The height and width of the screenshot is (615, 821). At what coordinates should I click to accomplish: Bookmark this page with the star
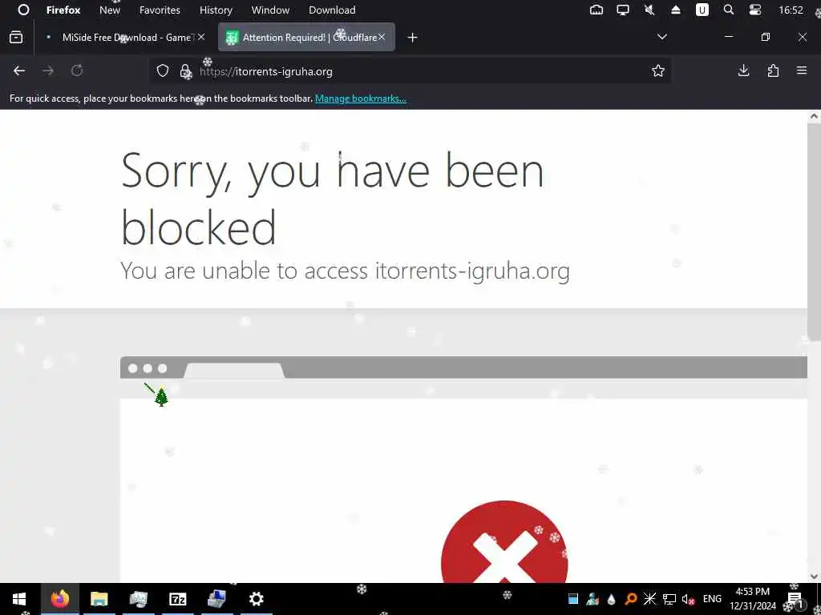click(658, 70)
